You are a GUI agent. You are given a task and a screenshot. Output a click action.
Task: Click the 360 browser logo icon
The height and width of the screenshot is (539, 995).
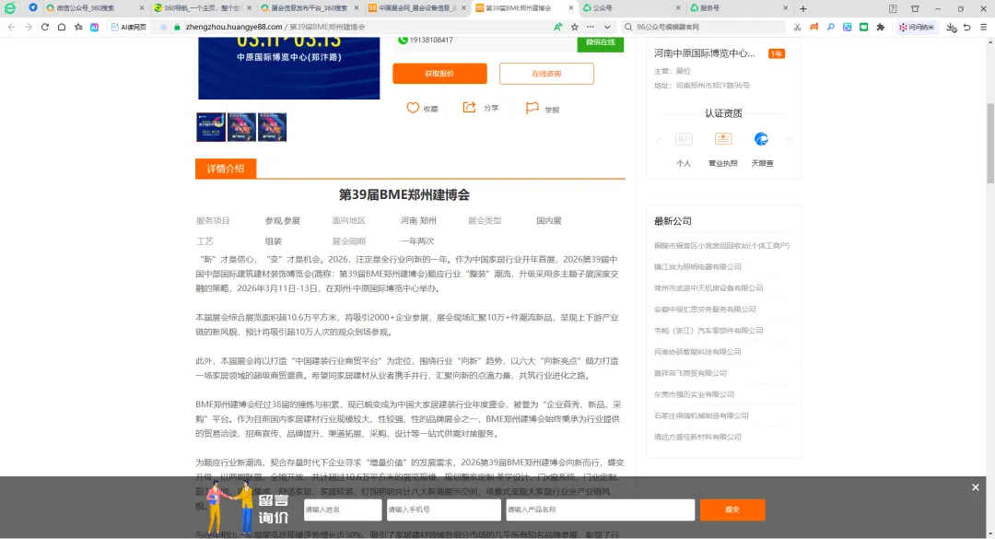click(10, 8)
